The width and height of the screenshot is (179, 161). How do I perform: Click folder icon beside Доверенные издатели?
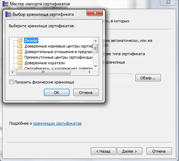[20, 63]
